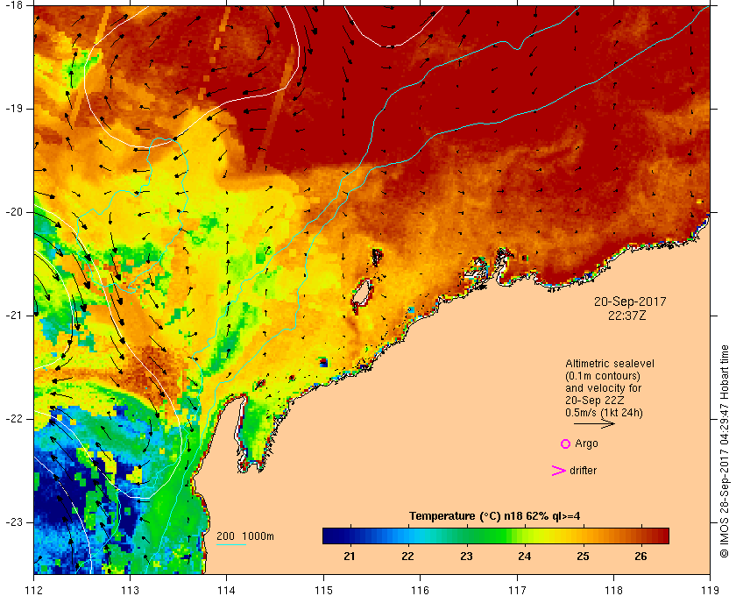Click the temperature color bar at 26
This screenshot has width=736, height=596.
click(x=640, y=536)
